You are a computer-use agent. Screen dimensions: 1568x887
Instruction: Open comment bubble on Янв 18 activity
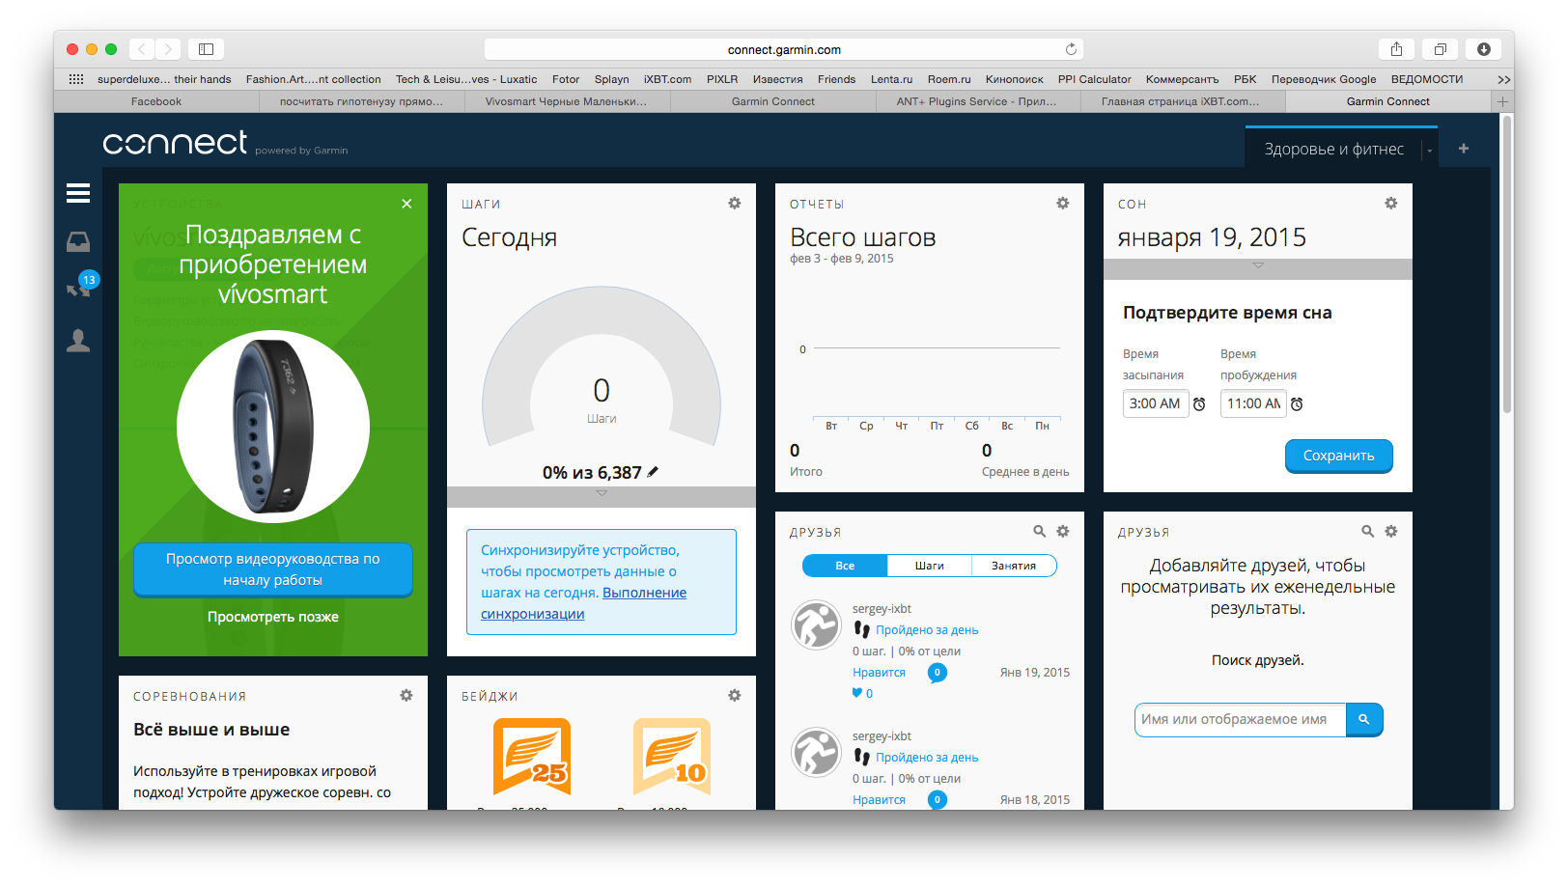(937, 800)
